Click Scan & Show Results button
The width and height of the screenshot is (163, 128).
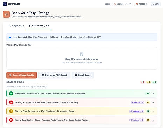click(22, 75)
